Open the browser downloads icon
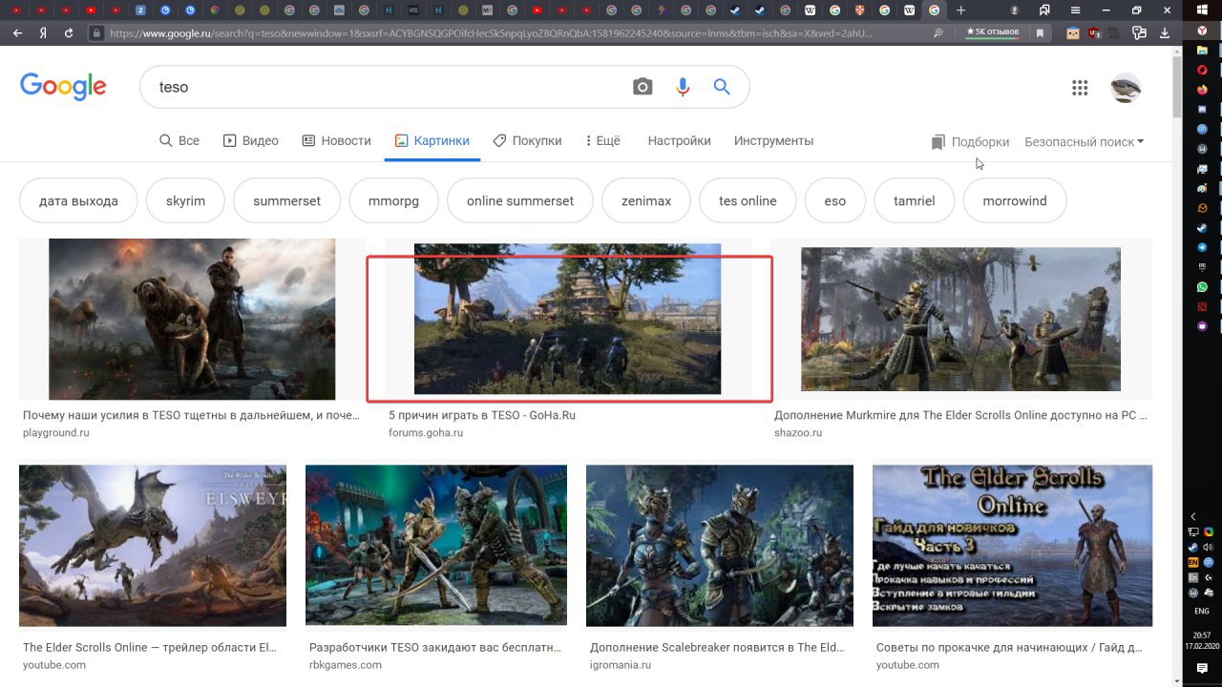The height and width of the screenshot is (687, 1222). 1165,32
